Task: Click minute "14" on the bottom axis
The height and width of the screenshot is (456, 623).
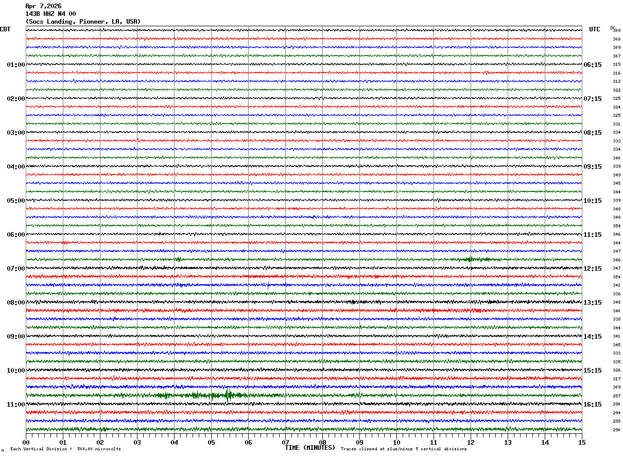Action: tap(545, 442)
